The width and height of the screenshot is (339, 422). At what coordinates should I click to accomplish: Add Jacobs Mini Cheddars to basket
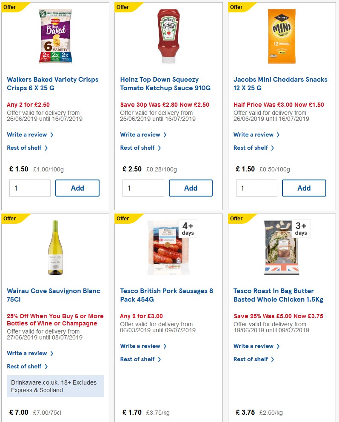304,188
